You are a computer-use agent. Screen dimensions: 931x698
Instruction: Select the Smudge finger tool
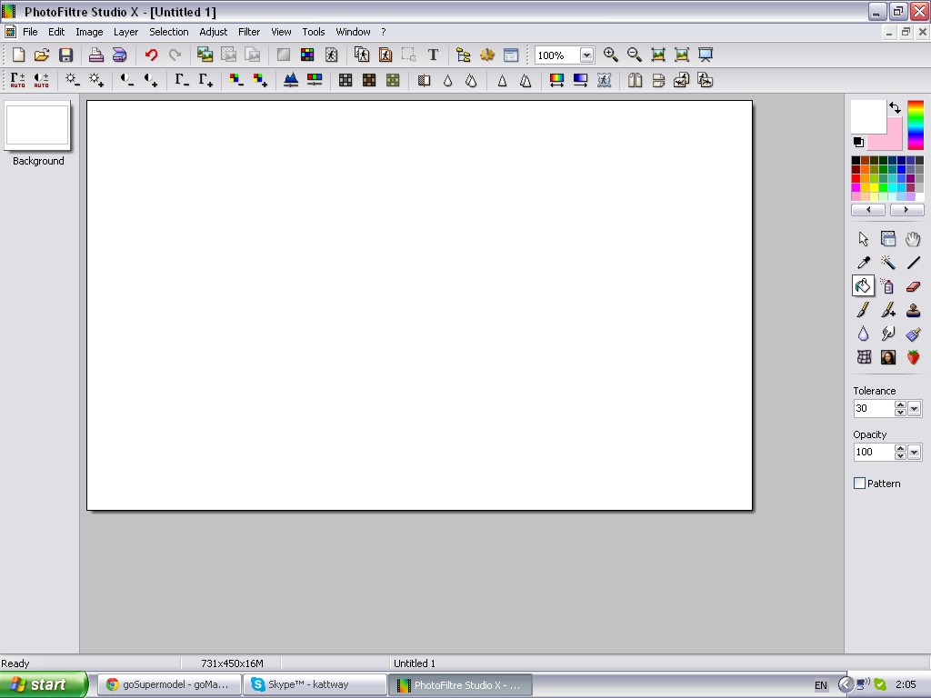point(887,334)
